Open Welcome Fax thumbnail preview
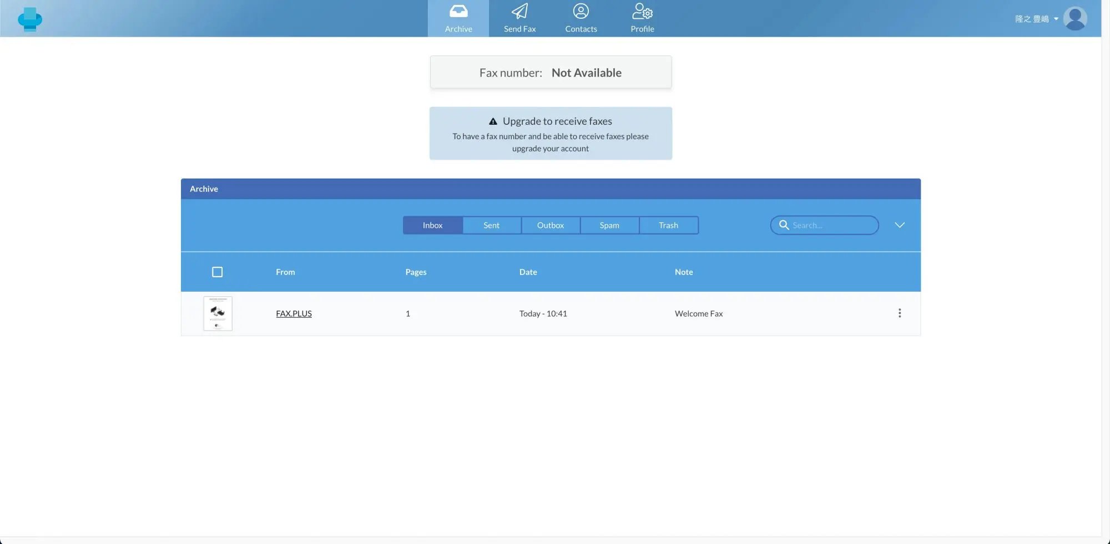The height and width of the screenshot is (544, 1110). (218, 313)
